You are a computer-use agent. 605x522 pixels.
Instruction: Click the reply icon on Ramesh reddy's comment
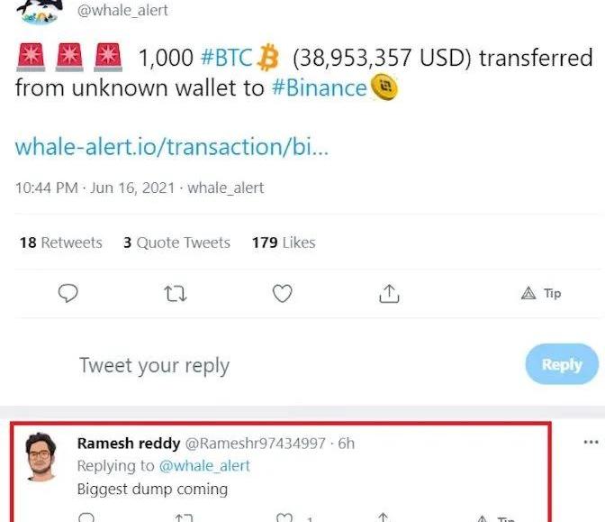(86, 517)
